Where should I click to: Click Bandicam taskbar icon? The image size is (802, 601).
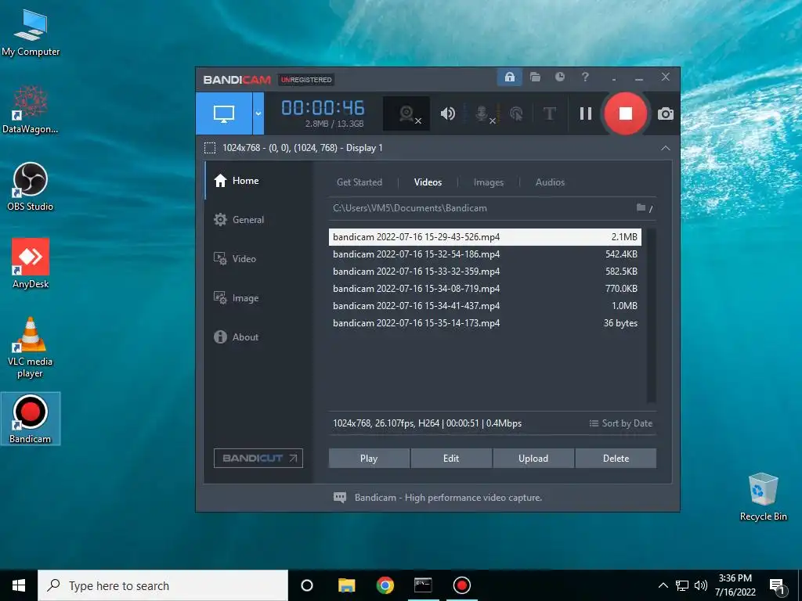(x=461, y=585)
